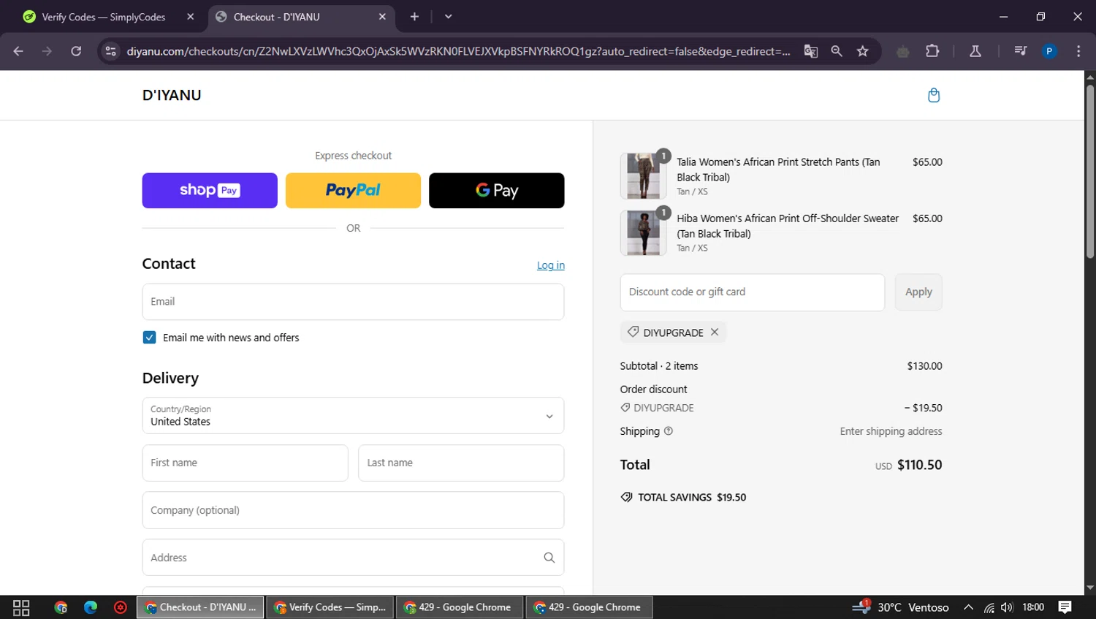Screen dimensions: 1096x619
Task: Show hidden tray icons chevron
Action: pyautogui.click(x=968, y=607)
